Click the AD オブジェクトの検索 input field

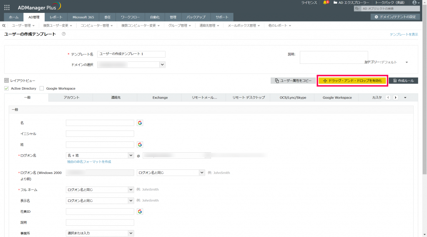(390, 8)
